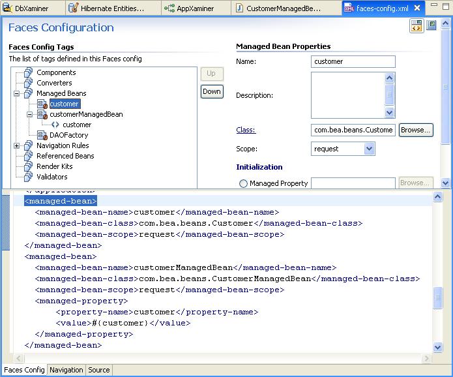Minimize the editor pane

(x=434, y=5)
